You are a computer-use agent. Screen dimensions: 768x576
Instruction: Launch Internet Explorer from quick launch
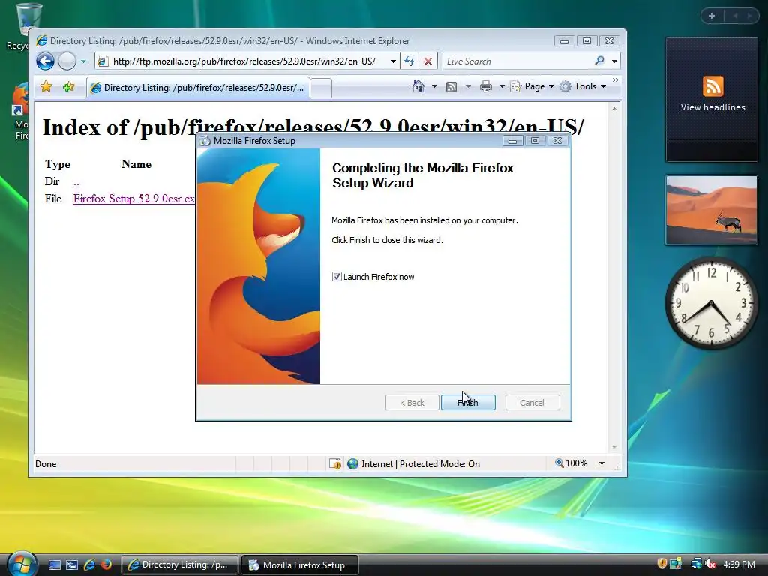(x=89, y=565)
